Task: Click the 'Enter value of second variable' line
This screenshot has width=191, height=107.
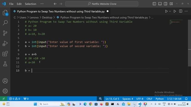Action: pyautogui.click(x=66, y=46)
